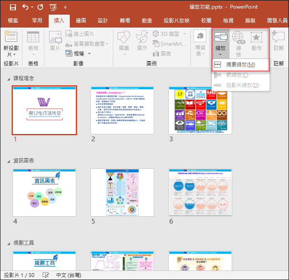289x280 pixels.
Task: Open the Undo history dropdown arrow
Action: pos(32,7)
